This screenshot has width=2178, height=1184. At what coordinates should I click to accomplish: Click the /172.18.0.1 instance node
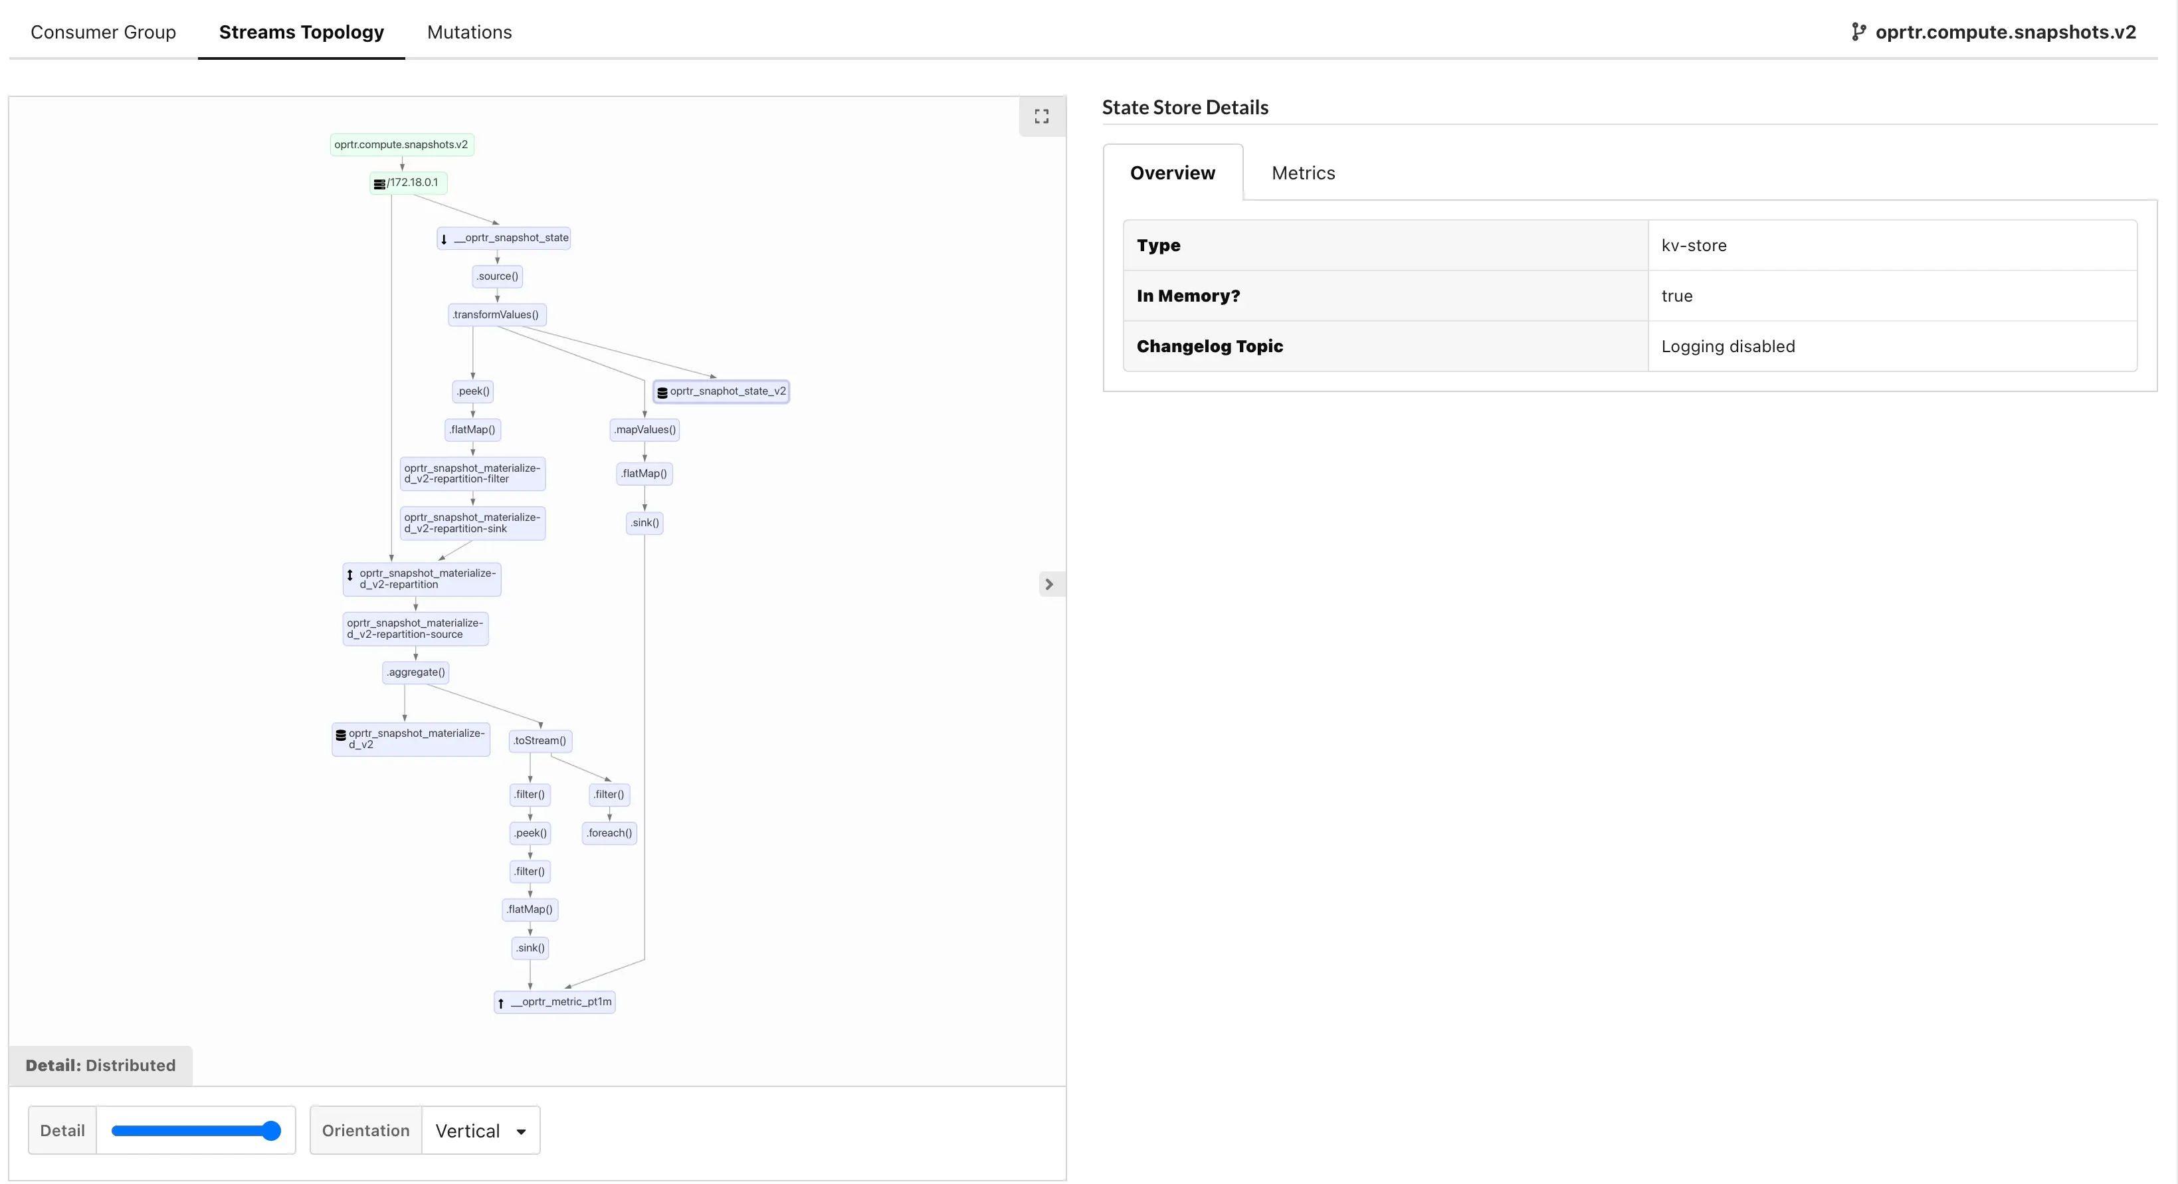click(409, 183)
